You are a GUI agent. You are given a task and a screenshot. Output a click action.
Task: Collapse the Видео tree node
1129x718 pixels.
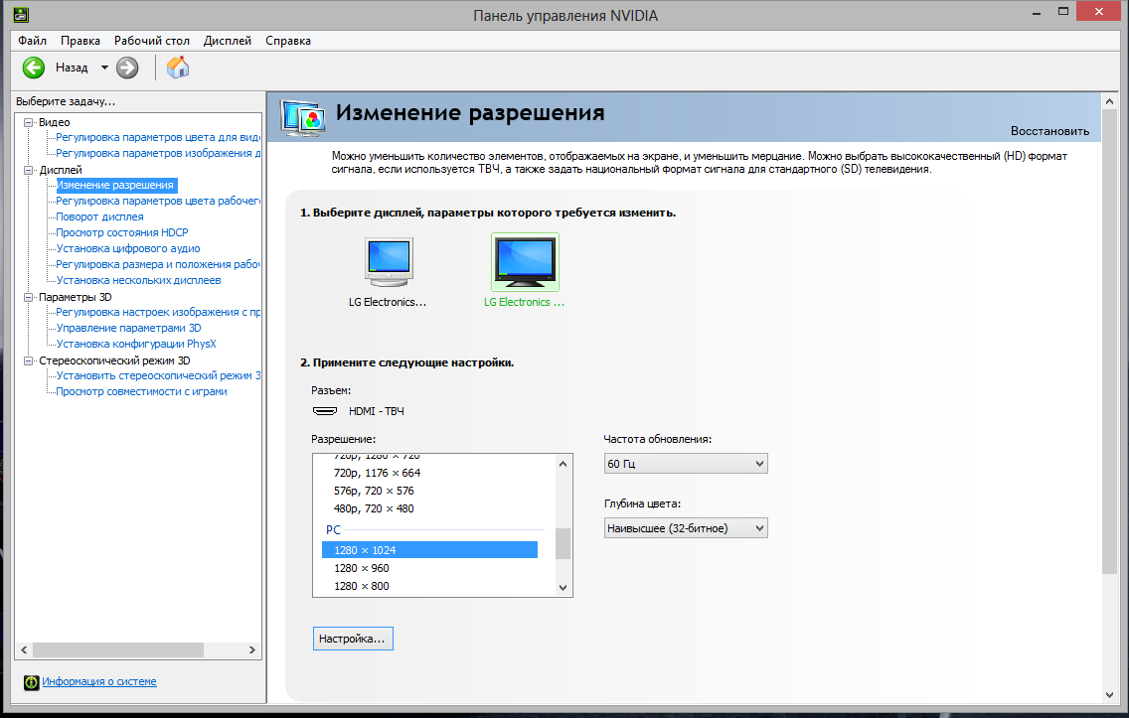click(28, 122)
